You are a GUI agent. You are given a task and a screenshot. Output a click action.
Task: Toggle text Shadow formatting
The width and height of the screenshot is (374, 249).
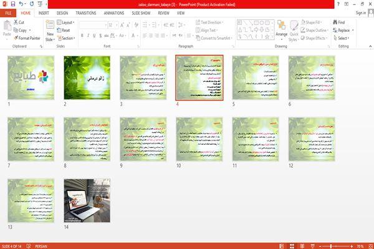[100, 36]
